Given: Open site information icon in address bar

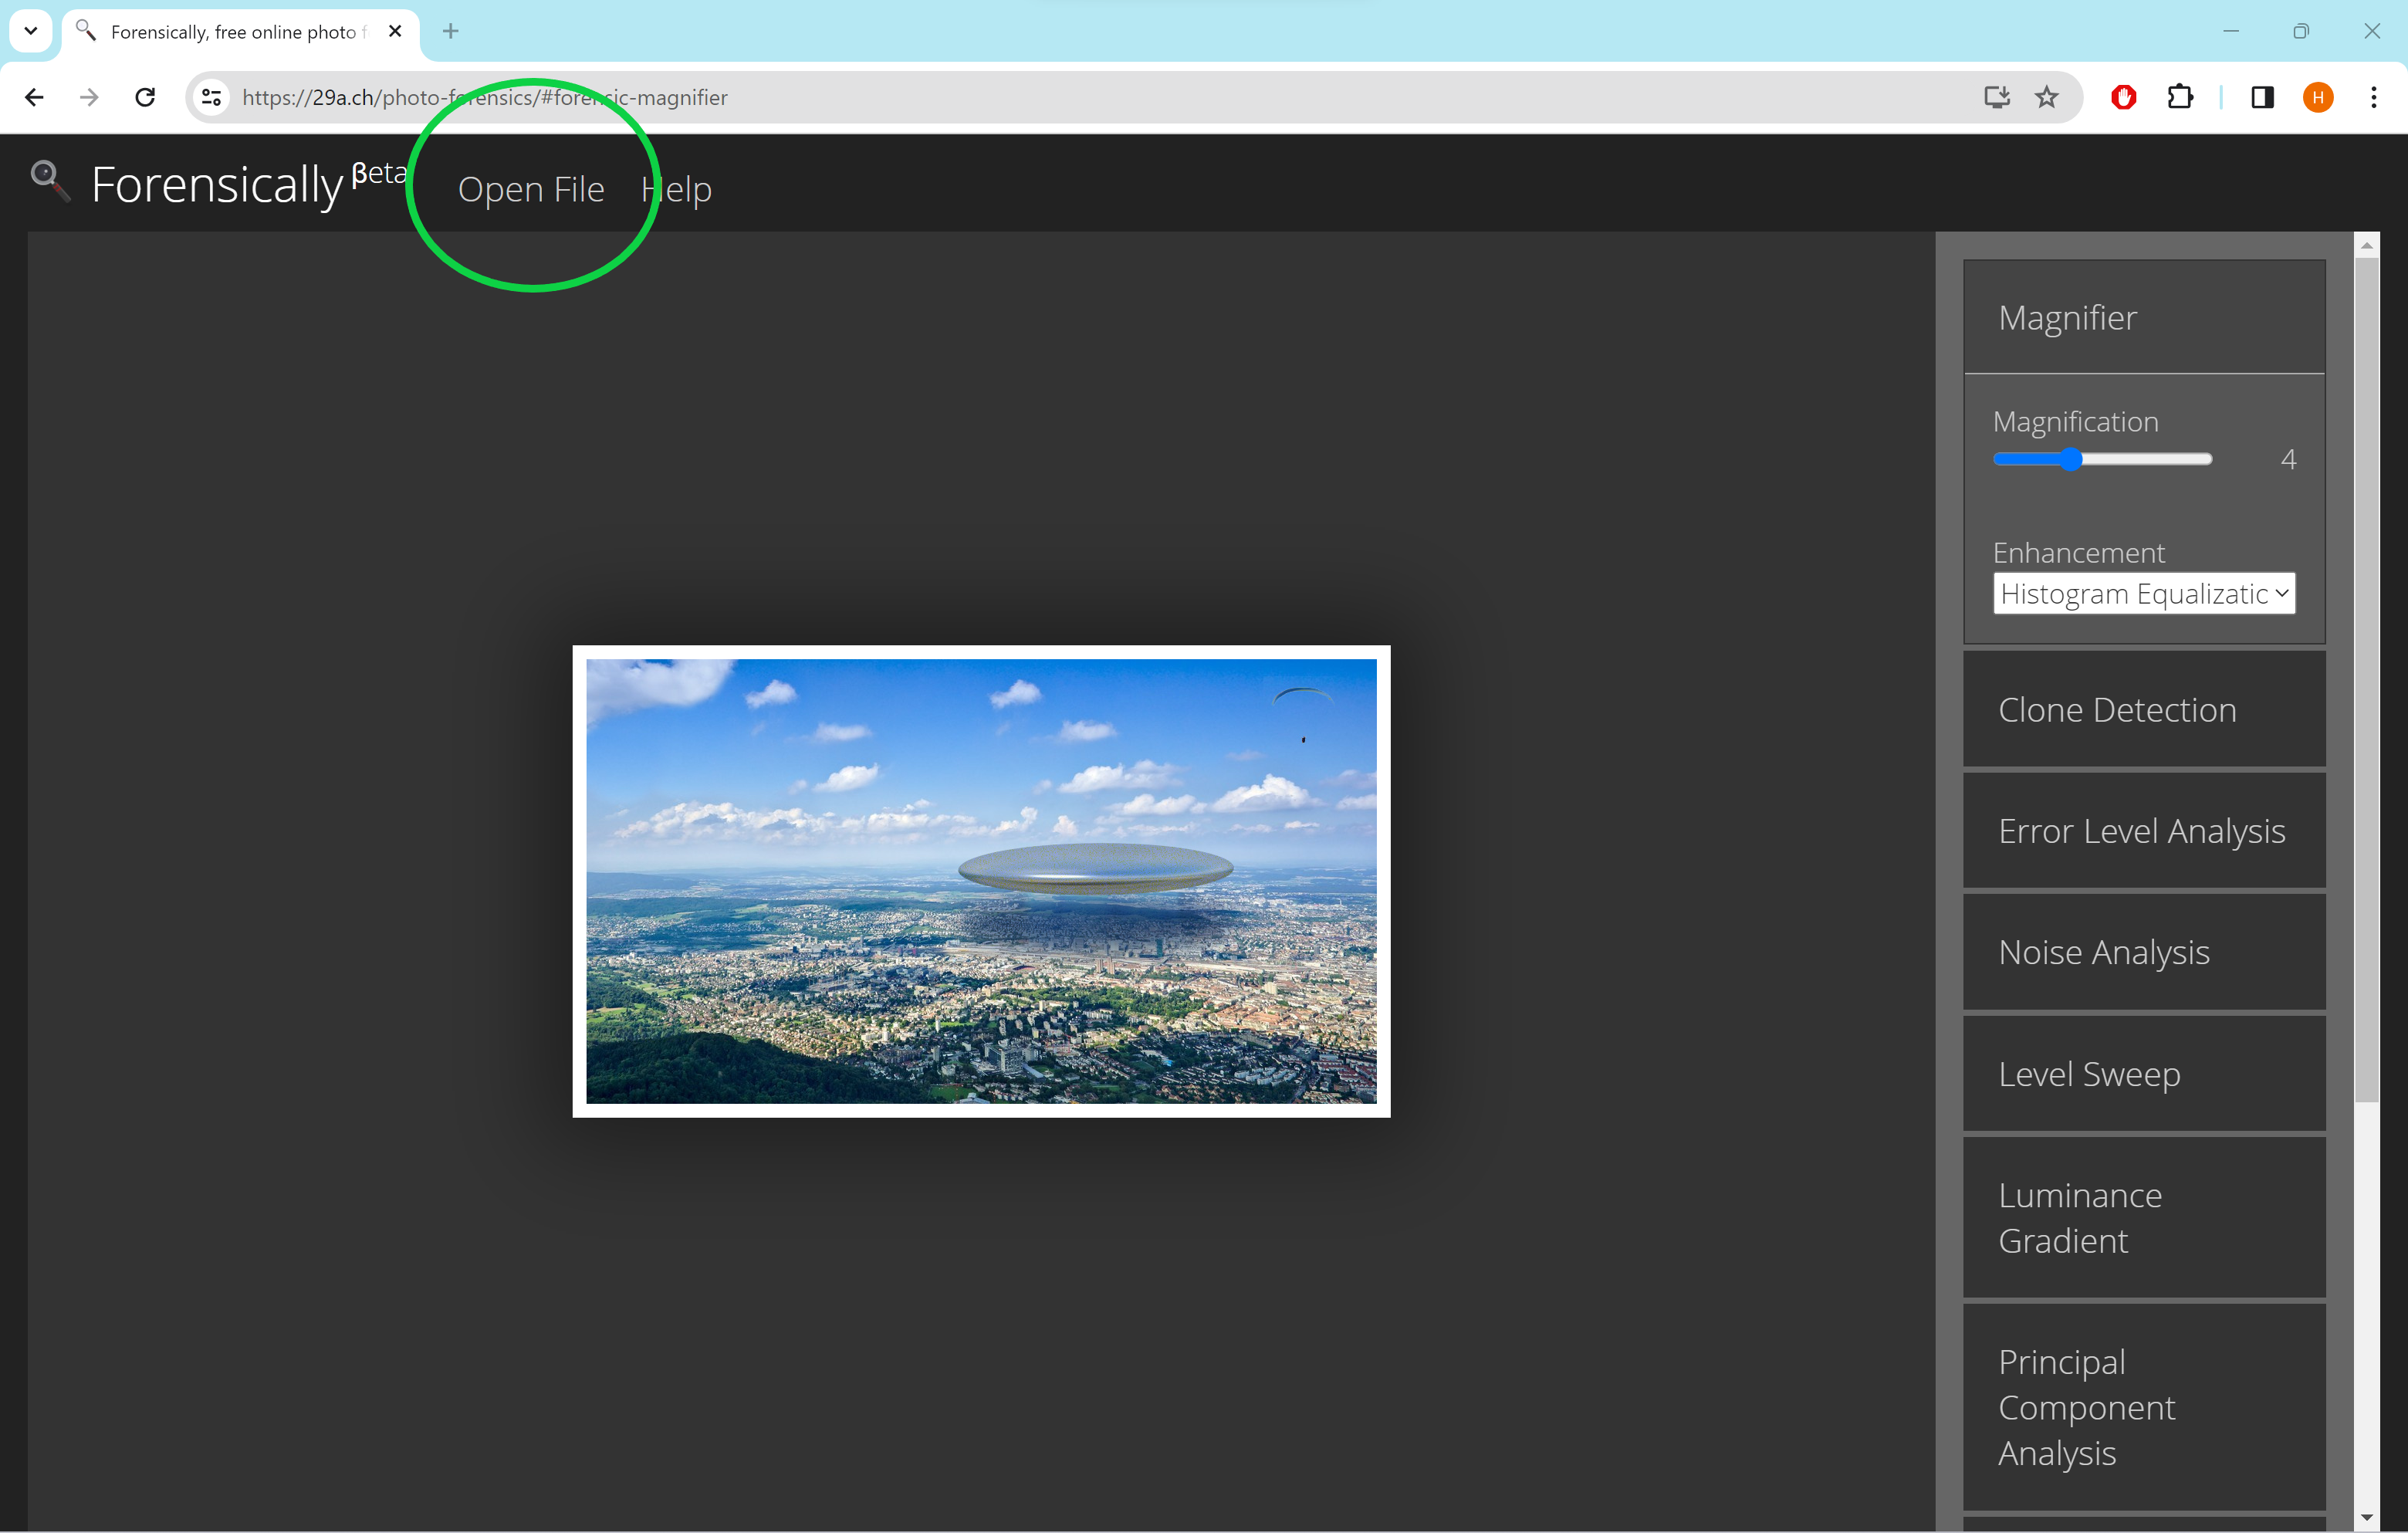Looking at the screenshot, I should (x=211, y=97).
